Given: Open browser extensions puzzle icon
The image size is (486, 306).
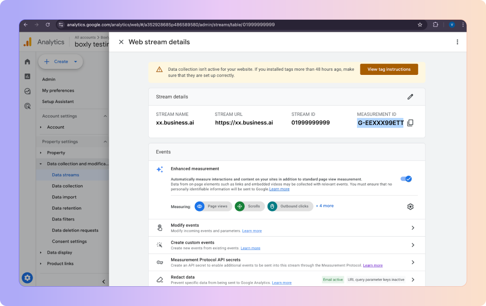Looking at the screenshot, I should click(x=436, y=24).
